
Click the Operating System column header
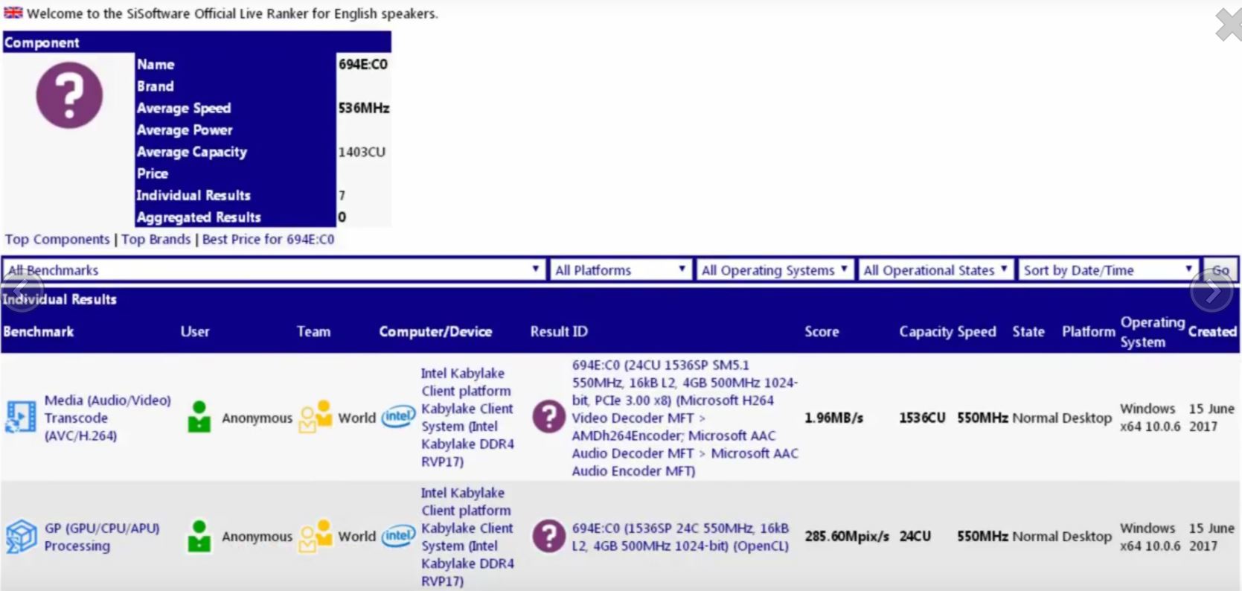click(x=1153, y=332)
